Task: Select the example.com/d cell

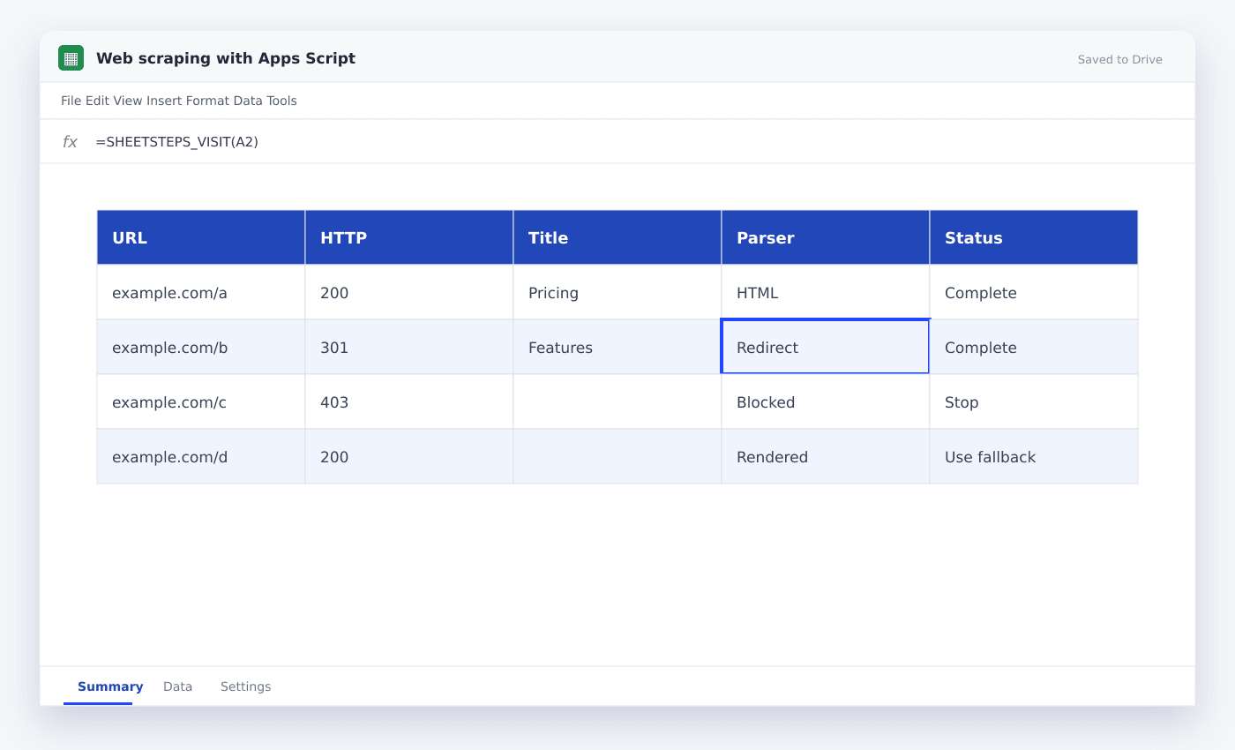Action: [201, 456]
